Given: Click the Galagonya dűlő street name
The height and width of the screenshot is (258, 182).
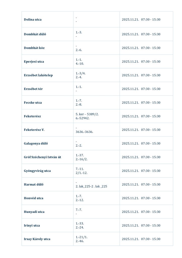Looking at the screenshot, I should pos(36,144).
